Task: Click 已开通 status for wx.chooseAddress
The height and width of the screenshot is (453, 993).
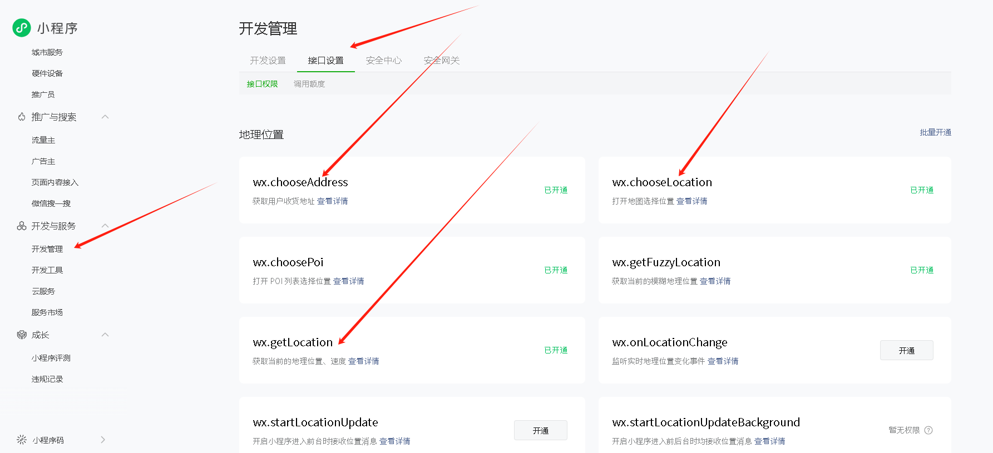Action: (x=556, y=190)
